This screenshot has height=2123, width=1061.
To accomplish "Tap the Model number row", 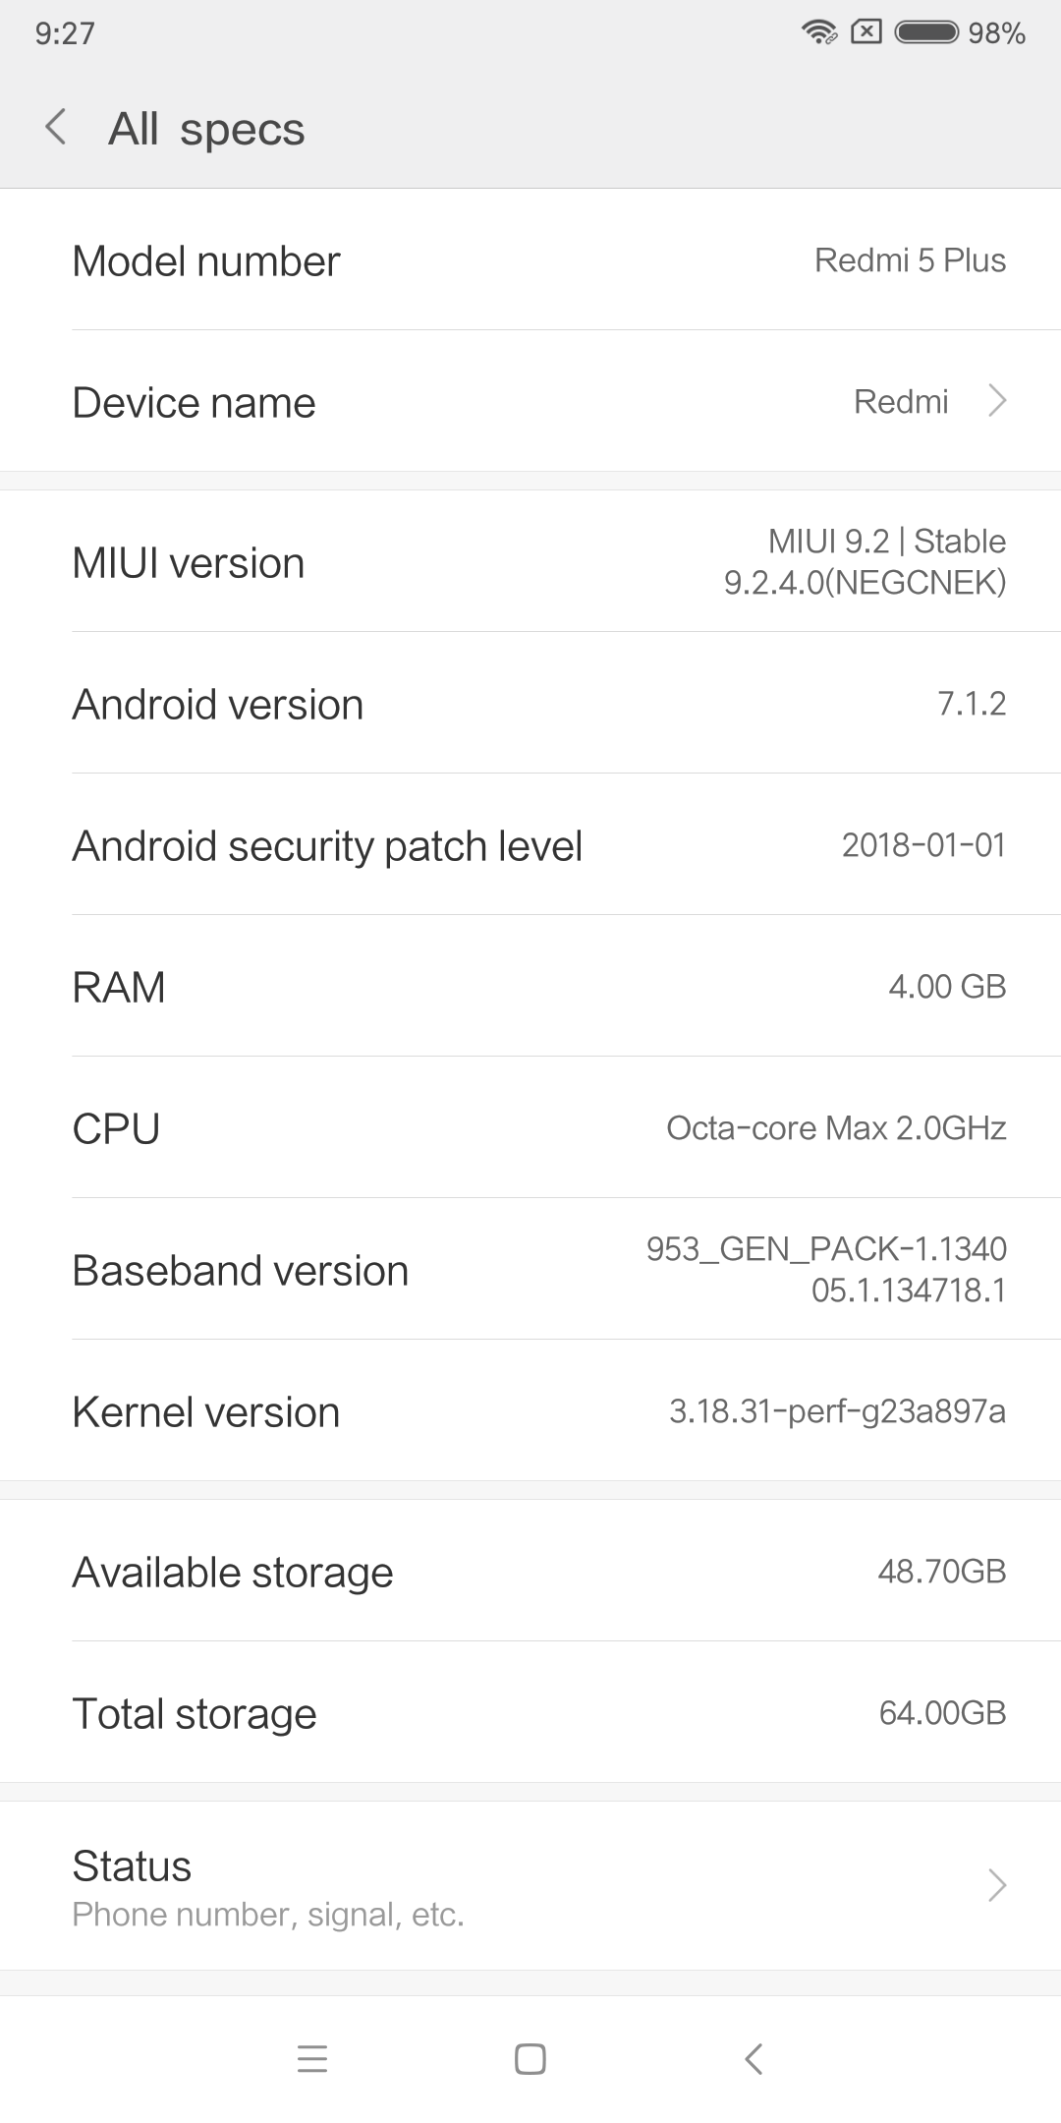I will tap(530, 260).
